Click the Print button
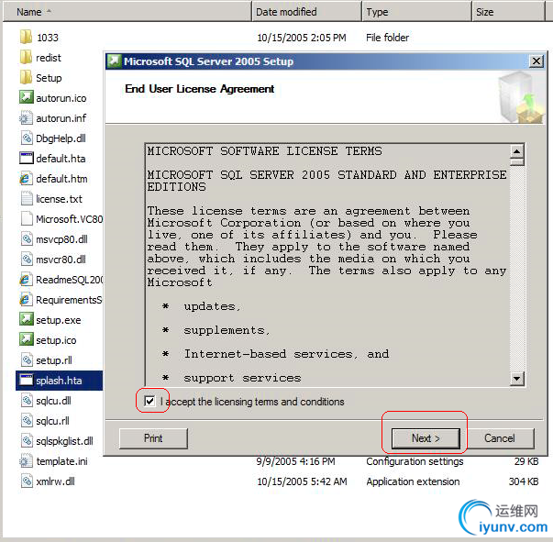This screenshot has width=553, height=542. [x=153, y=438]
